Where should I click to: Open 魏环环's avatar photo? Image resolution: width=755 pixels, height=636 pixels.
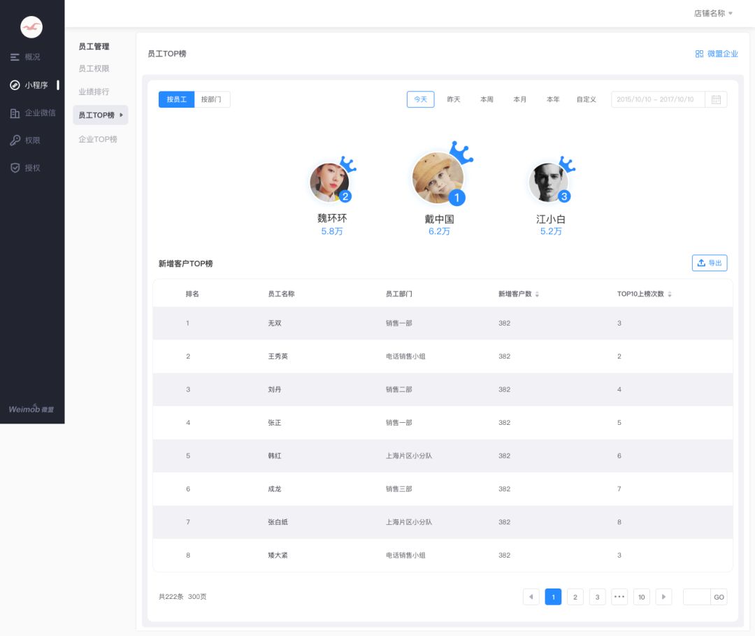coord(329,183)
